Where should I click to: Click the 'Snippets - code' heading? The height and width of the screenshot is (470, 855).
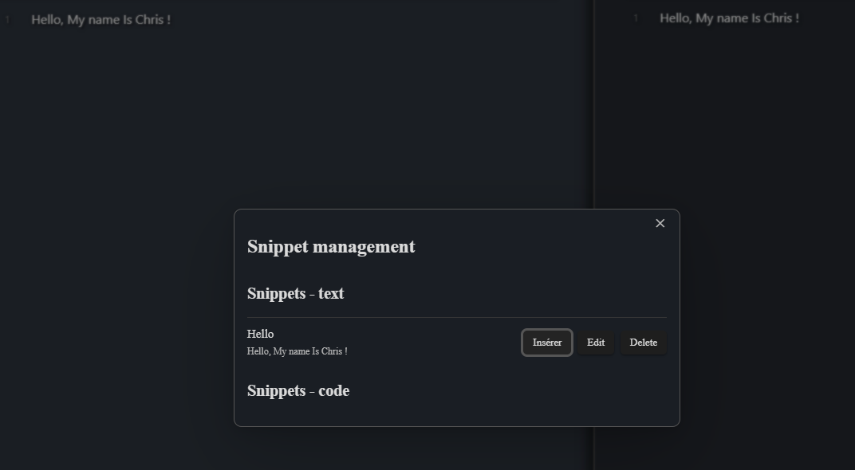tap(298, 390)
